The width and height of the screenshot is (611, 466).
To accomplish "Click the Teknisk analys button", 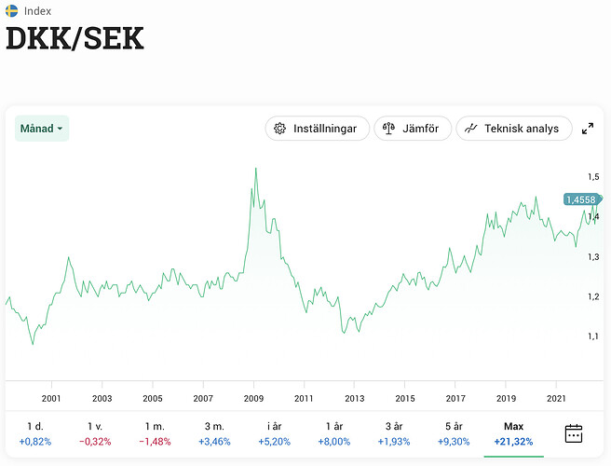I will [x=514, y=129].
